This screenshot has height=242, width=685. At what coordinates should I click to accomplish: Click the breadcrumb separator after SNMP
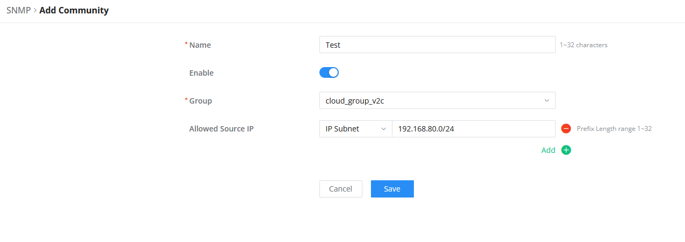coord(35,11)
